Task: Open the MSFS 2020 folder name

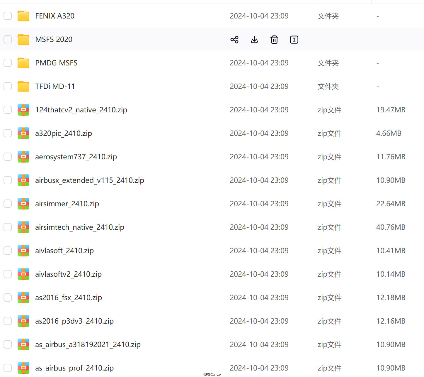Action: coord(54,39)
